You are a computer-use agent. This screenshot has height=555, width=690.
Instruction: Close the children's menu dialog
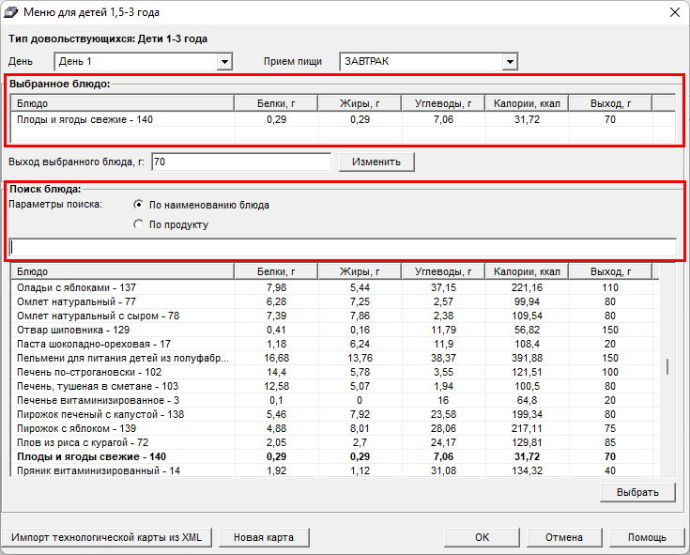(x=672, y=12)
